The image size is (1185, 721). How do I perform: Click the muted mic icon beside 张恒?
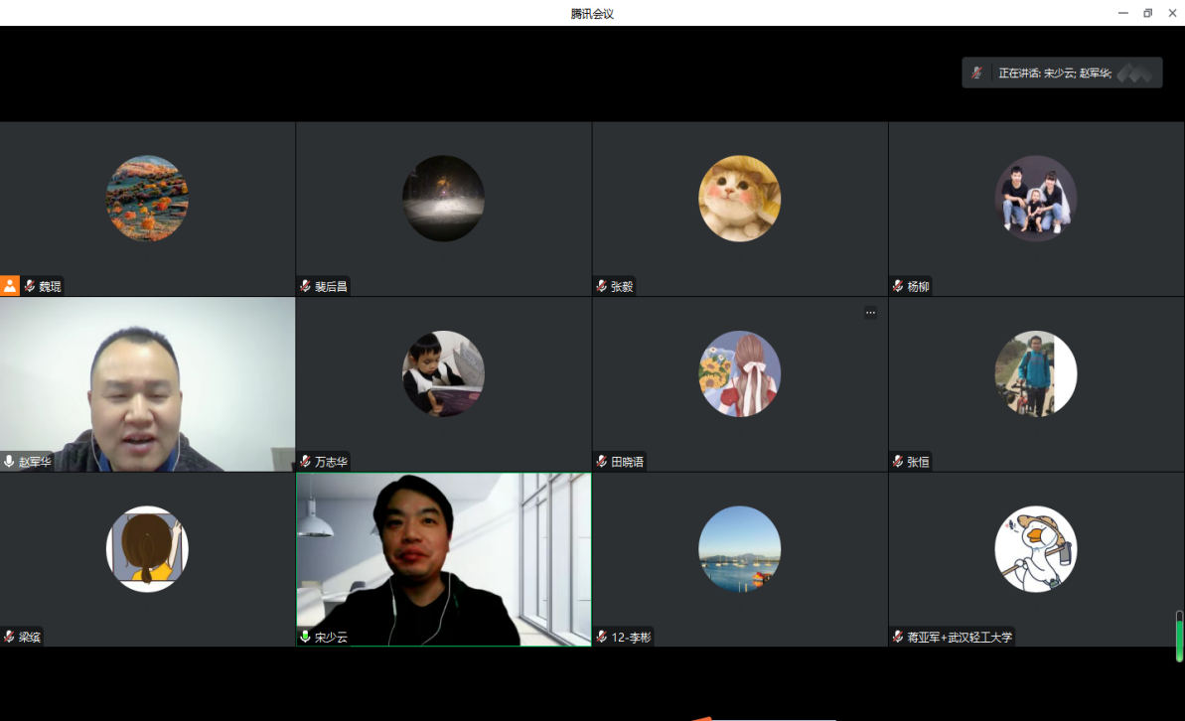click(x=898, y=462)
